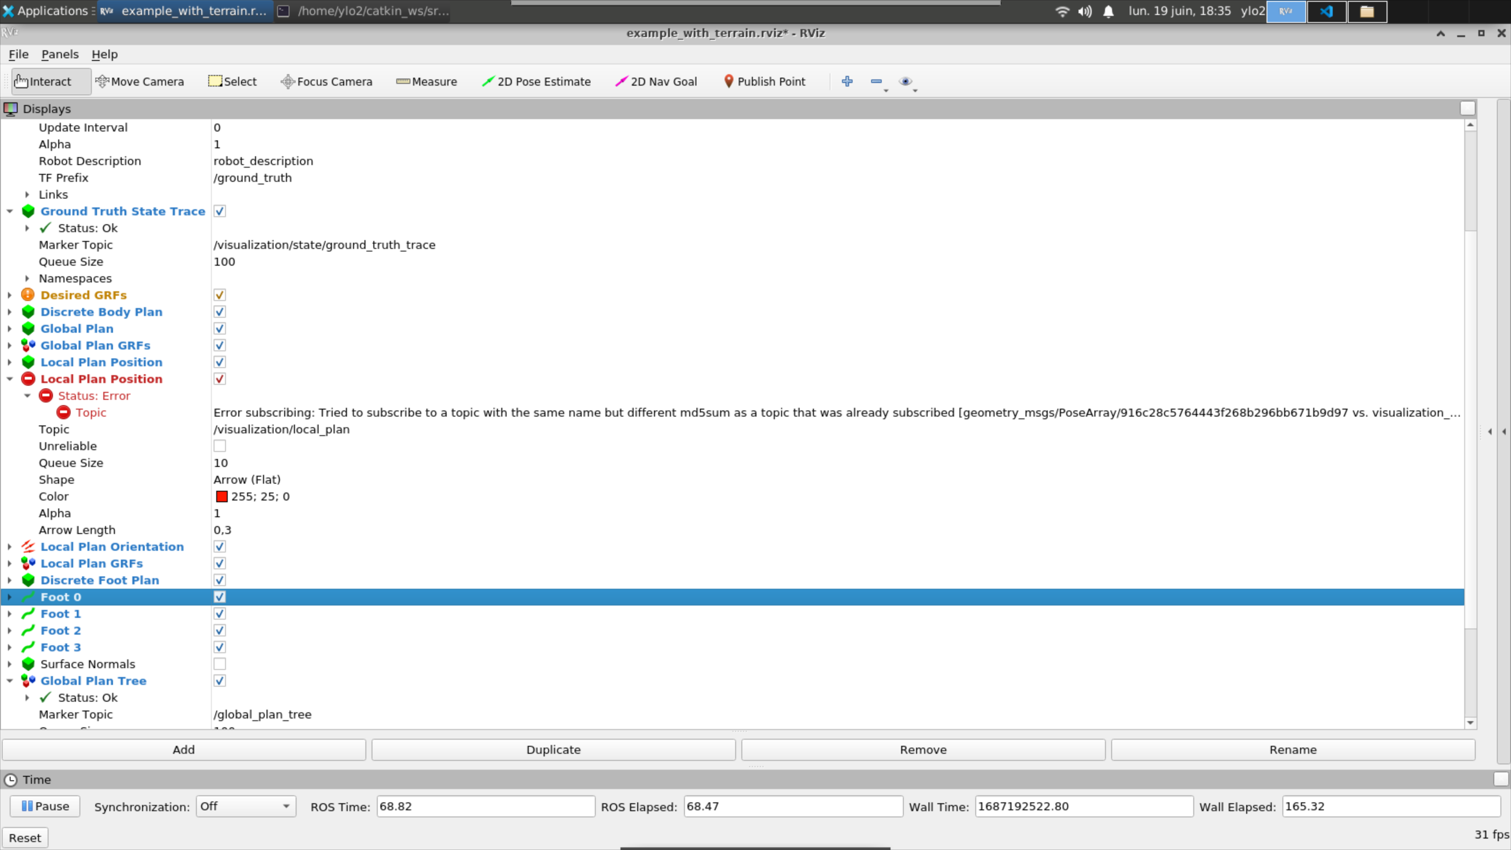The width and height of the screenshot is (1511, 850).
Task: Expand the Links tree item
Action: [x=27, y=194]
